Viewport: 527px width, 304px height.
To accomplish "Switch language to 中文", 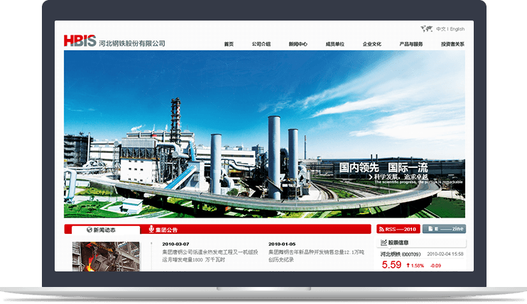I will pyautogui.click(x=440, y=29).
